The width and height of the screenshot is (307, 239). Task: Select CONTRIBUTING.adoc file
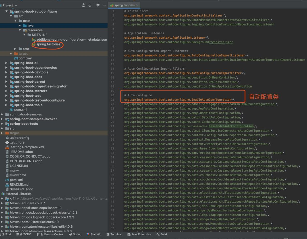[26, 161]
